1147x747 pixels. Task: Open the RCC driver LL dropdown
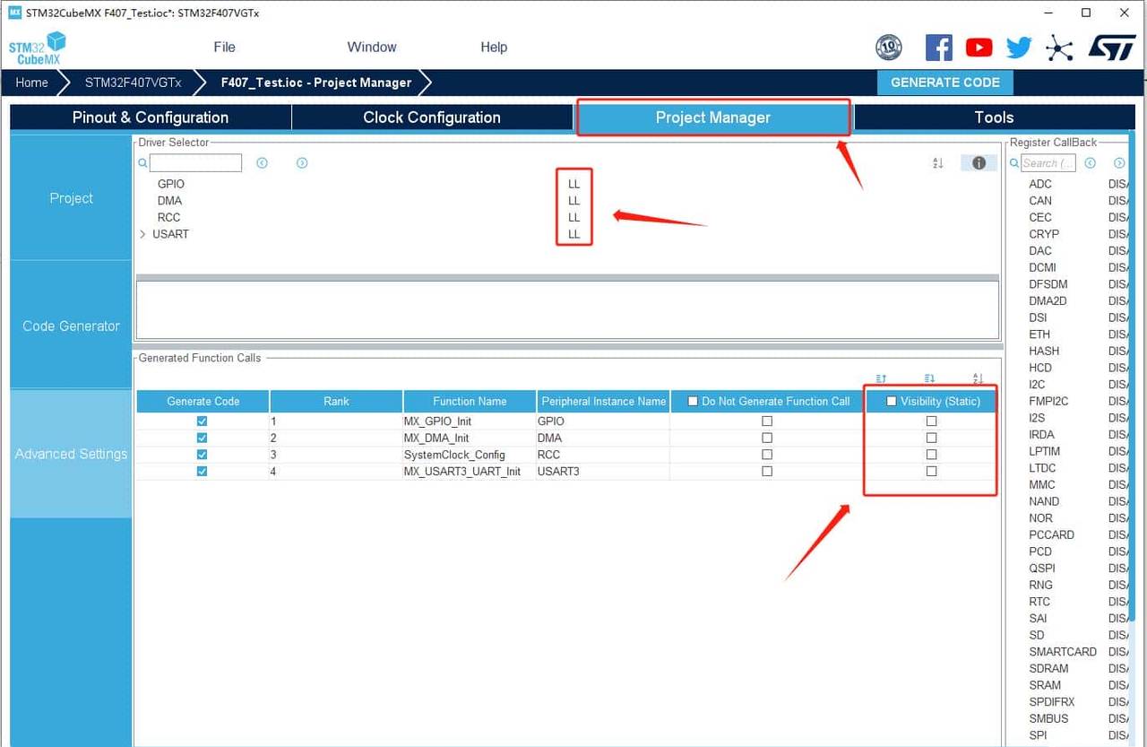coord(573,217)
